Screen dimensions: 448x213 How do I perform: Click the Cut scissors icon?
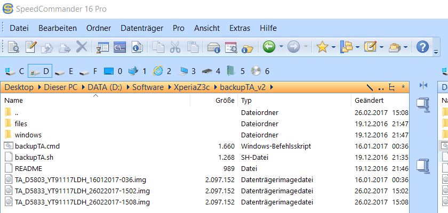pyautogui.click(x=175, y=47)
